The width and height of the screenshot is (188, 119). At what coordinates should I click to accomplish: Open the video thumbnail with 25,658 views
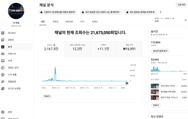point(155,86)
